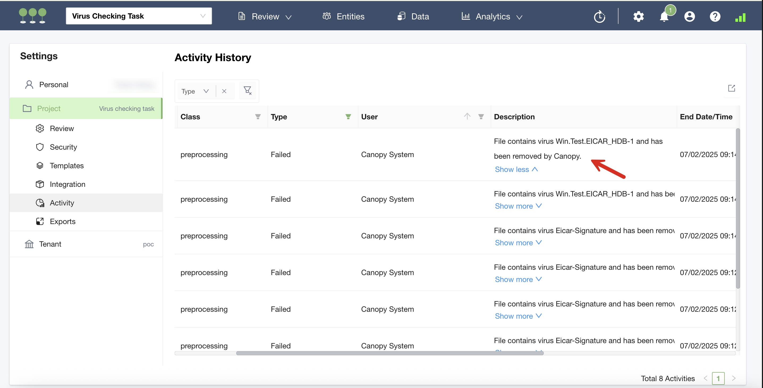The width and height of the screenshot is (763, 388).
Task: Open the Type filter dropdown
Action: 195,91
